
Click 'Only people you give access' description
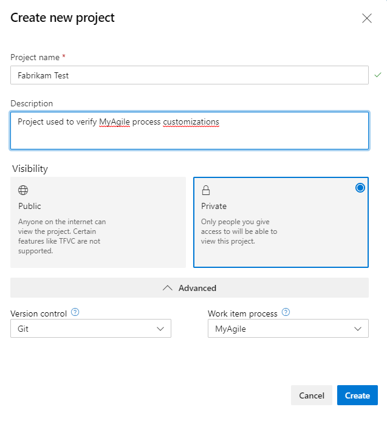pyautogui.click(x=239, y=231)
